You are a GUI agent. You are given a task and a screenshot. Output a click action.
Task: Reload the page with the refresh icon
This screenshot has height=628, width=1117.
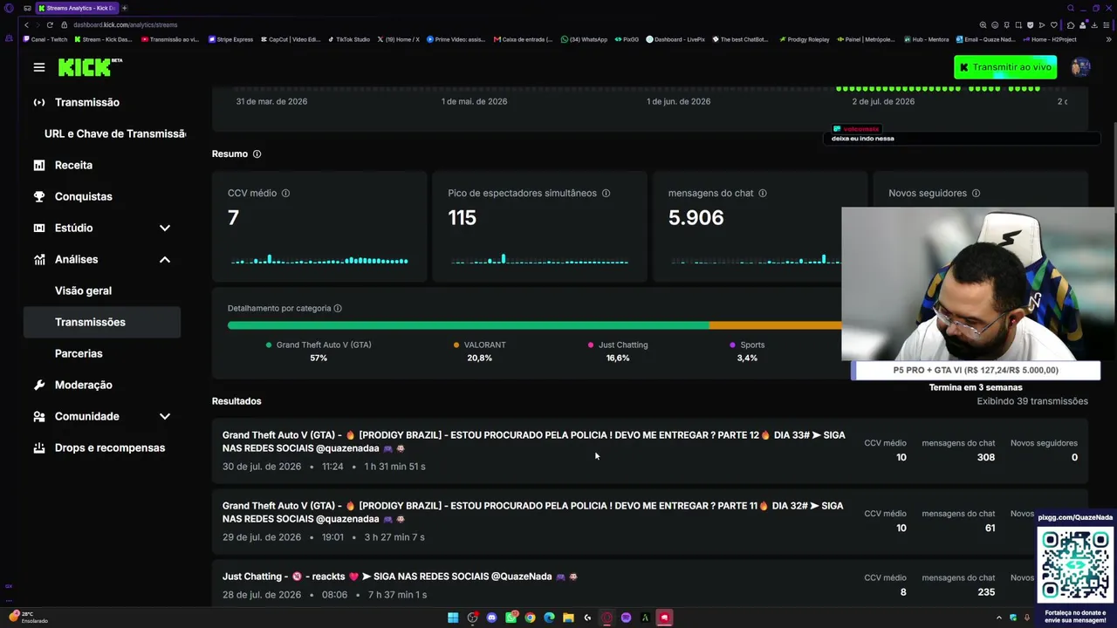point(50,24)
